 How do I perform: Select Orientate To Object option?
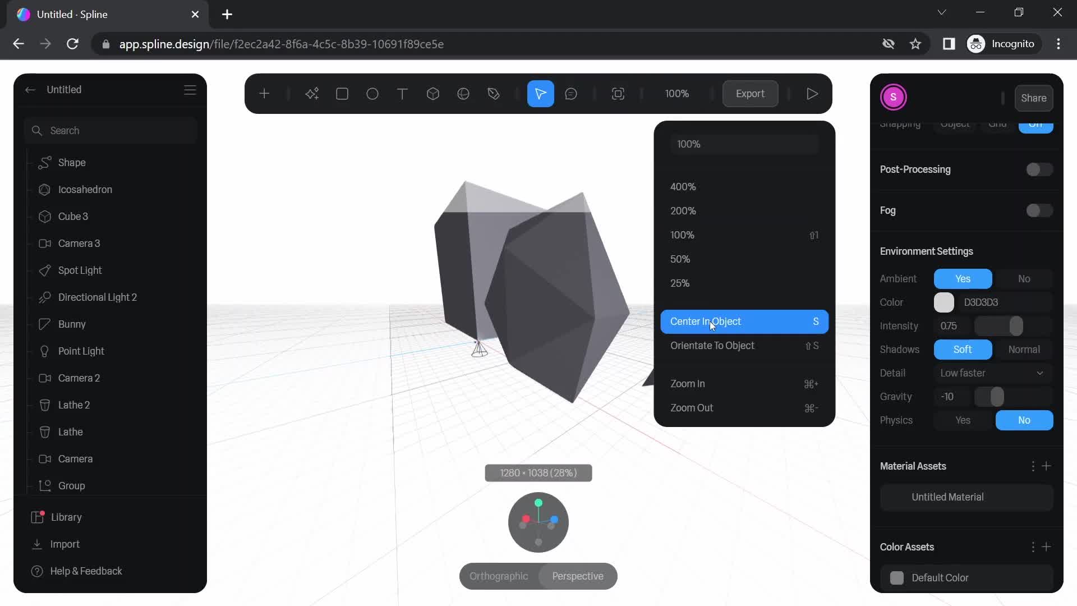click(712, 346)
